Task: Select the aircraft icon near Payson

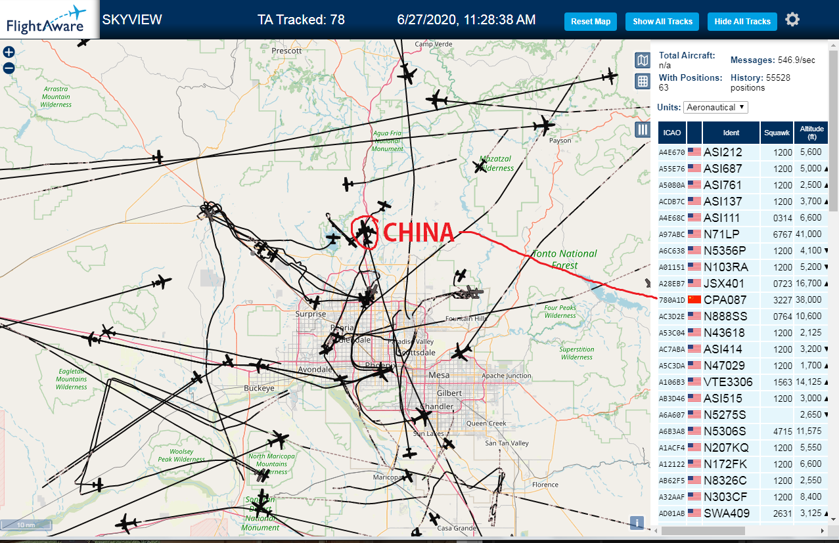Action: point(544,125)
